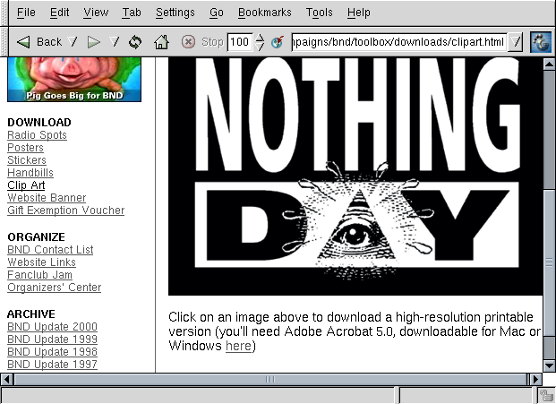Open the Tools menu
The image size is (556, 404).
[x=319, y=13]
